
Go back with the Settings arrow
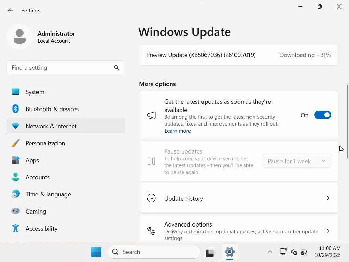coord(10,11)
